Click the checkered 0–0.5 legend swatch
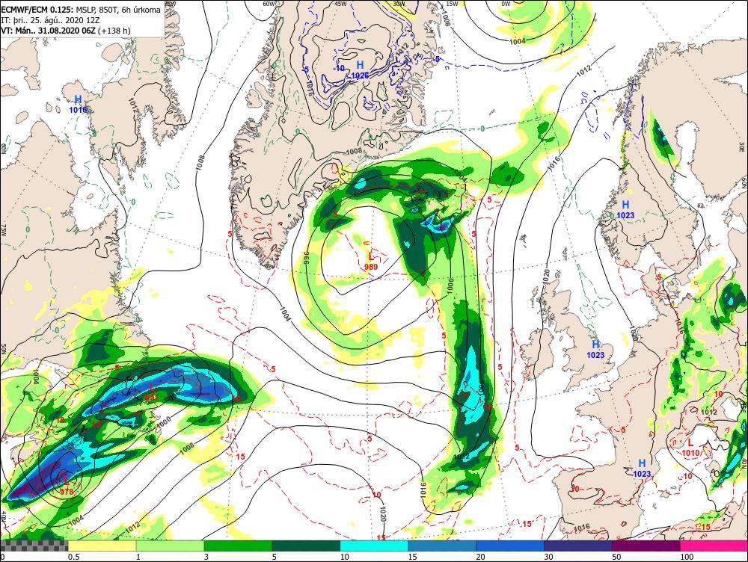748x562 pixels. click(34, 546)
